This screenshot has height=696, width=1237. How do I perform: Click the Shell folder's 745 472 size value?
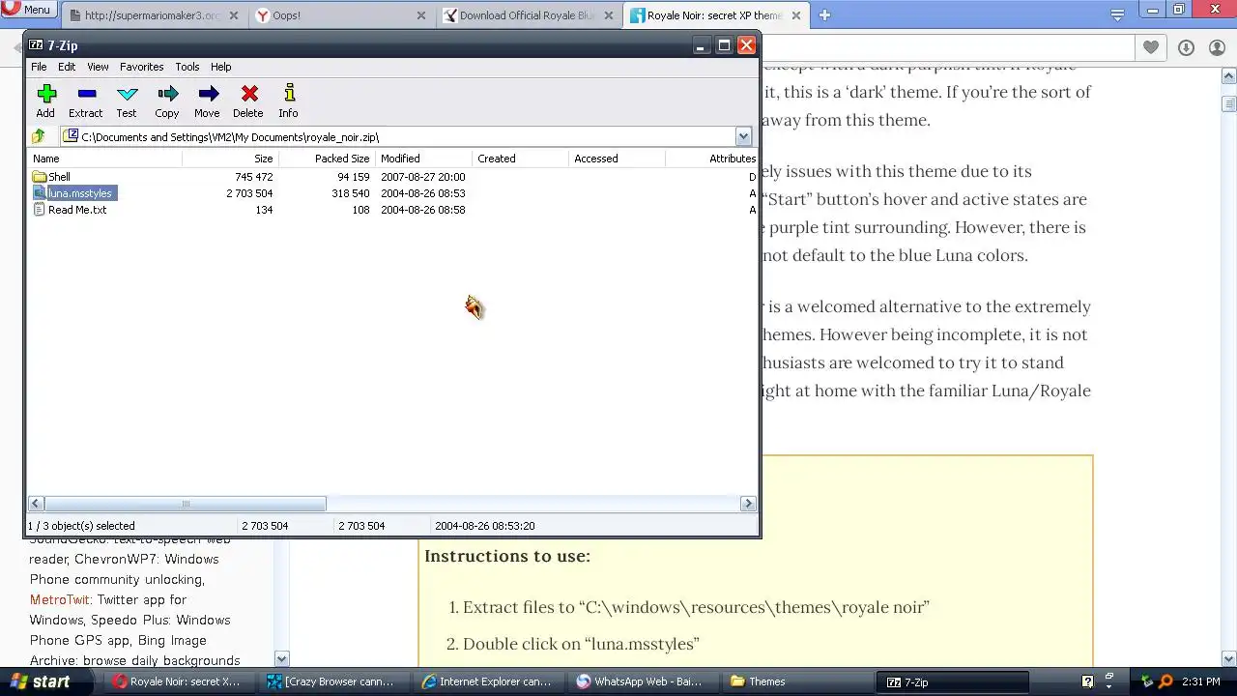pos(253,177)
